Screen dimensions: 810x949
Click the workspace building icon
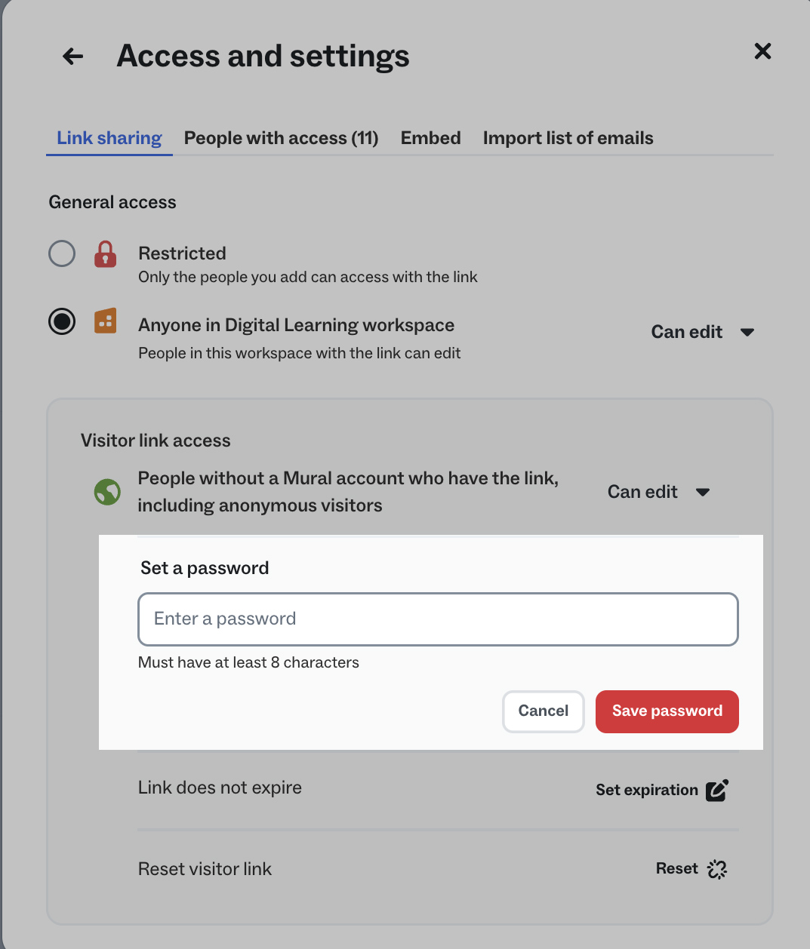[105, 321]
